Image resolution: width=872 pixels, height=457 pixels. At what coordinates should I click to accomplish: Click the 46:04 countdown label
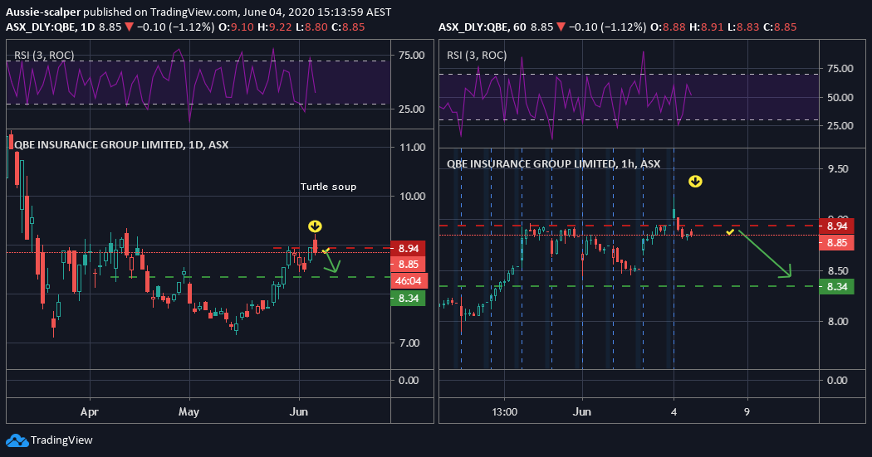tap(409, 281)
